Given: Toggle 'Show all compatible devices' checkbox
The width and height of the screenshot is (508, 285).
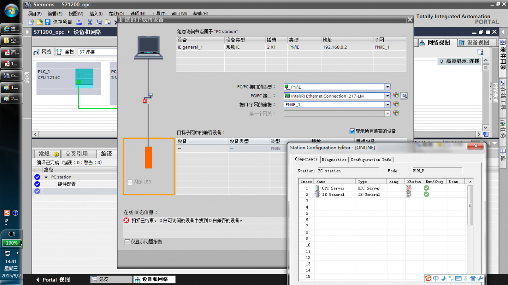Looking at the screenshot, I should pos(352,131).
